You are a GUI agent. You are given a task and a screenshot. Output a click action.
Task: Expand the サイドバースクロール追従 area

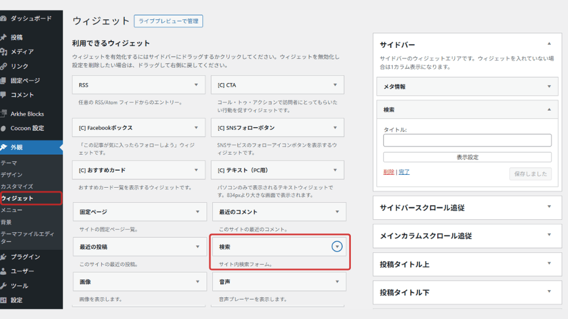click(549, 207)
